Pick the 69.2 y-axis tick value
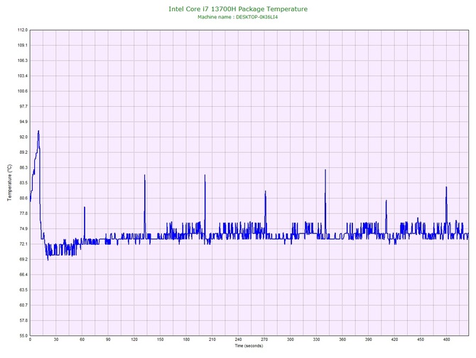Image resolution: width=476 pixels, height=358 pixels. pos(23,260)
